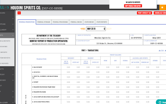The width and height of the screenshot is (166, 104).
Task: Click the Print Current Tab button
Action: [x=144, y=13]
